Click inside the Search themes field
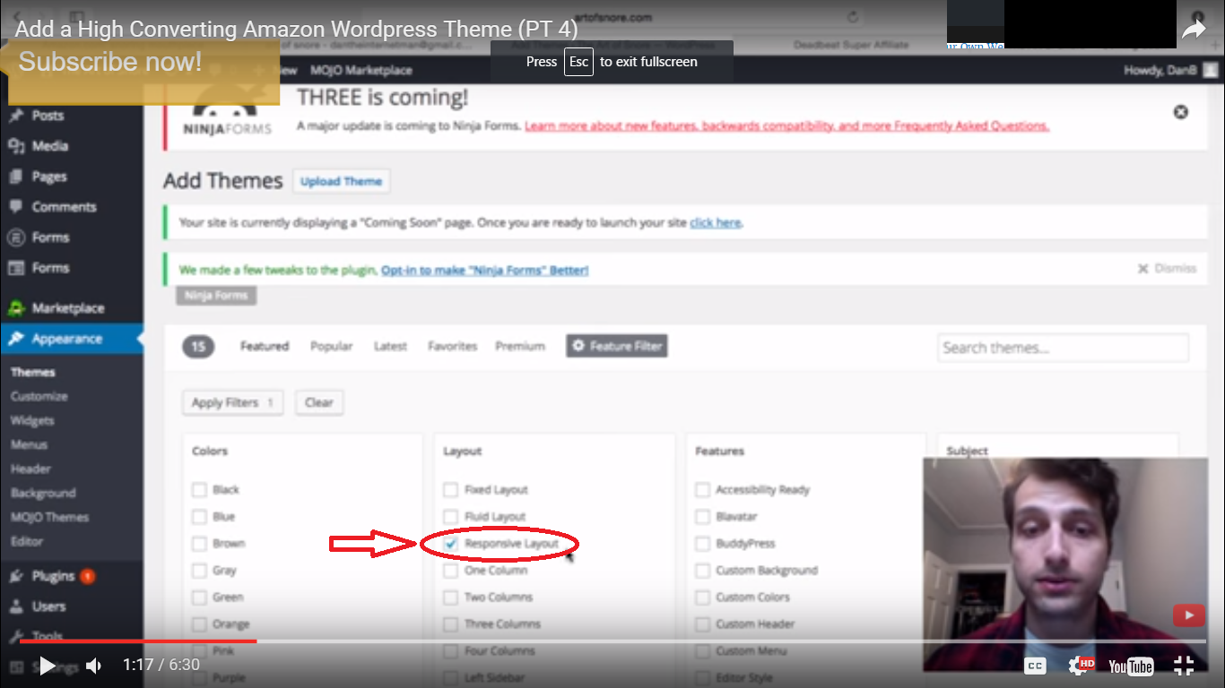1225x688 pixels. 1062,347
